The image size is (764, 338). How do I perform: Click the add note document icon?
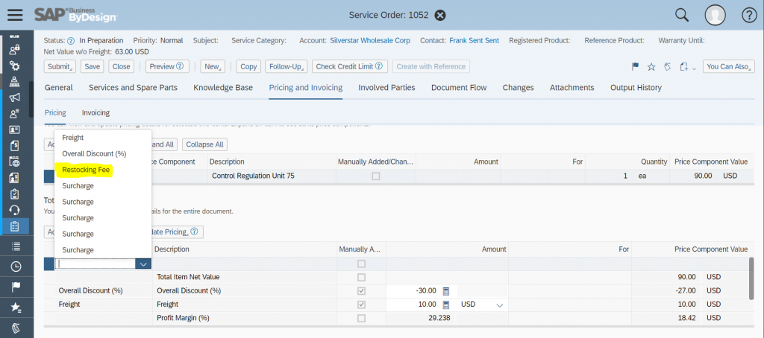coord(684,66)
